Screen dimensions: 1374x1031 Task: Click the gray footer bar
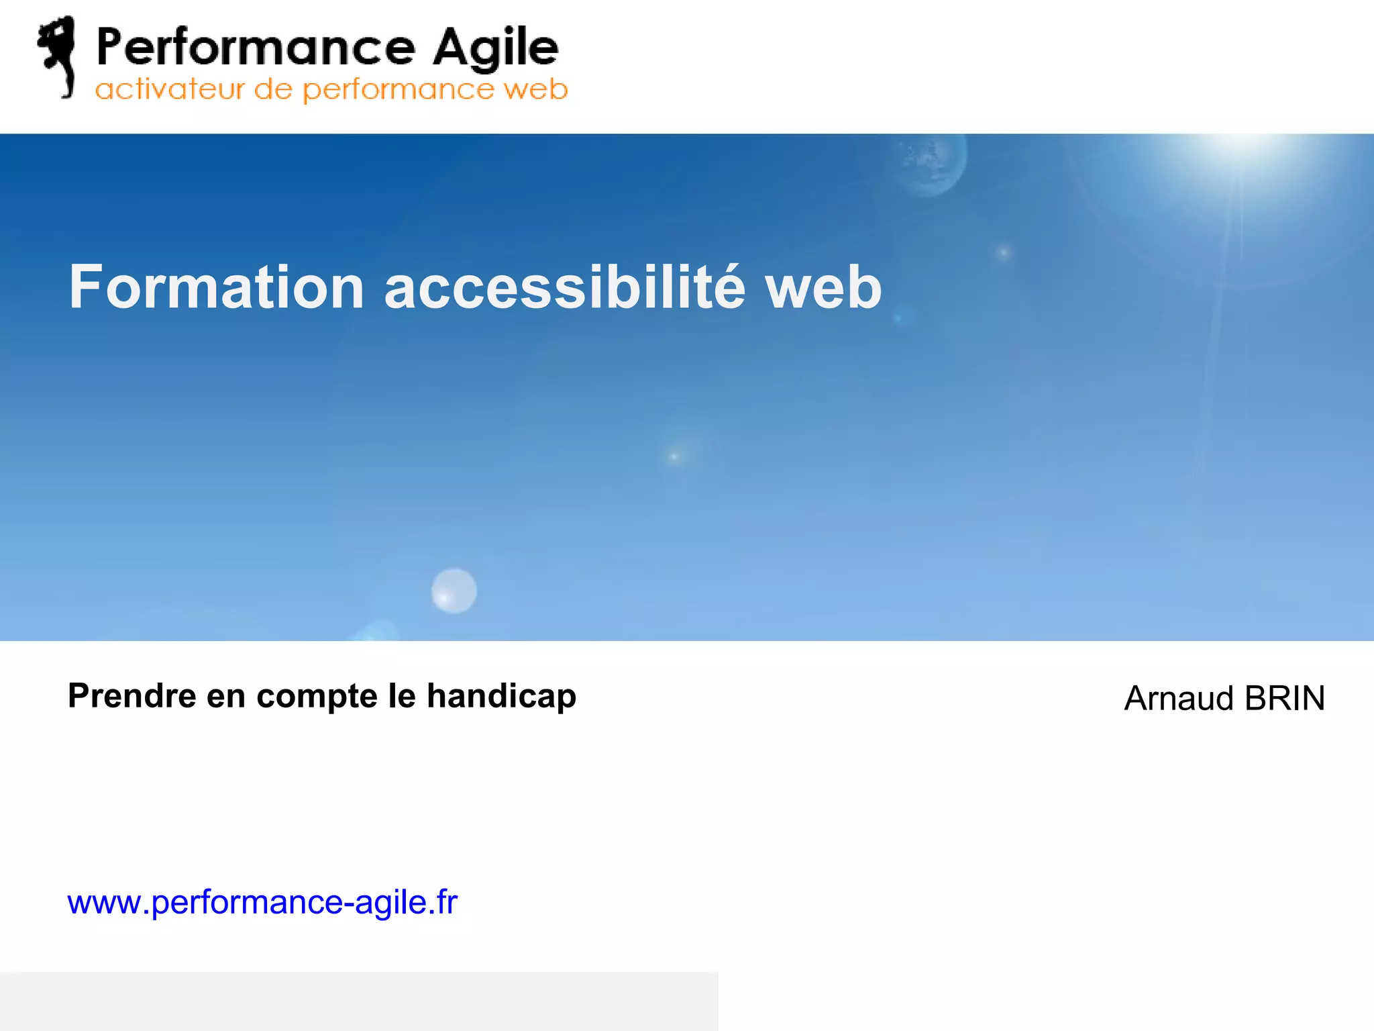point(359,1001)
